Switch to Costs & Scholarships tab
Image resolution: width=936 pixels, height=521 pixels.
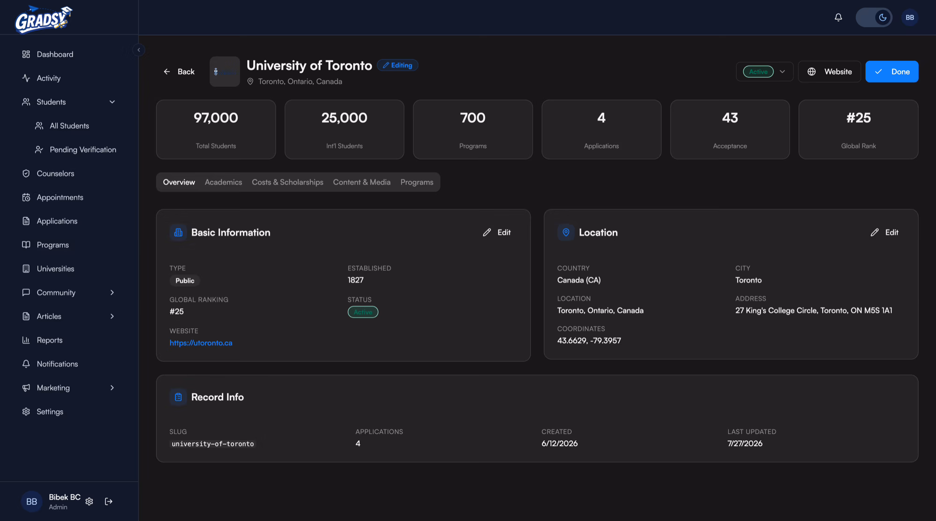287,182
